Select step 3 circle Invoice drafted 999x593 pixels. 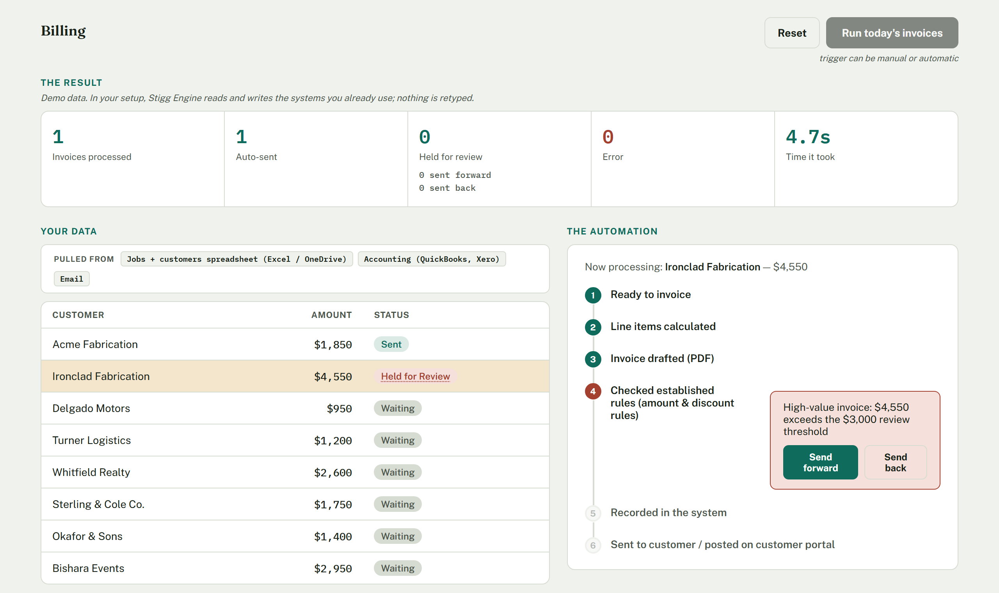click(x=593, y=359)
